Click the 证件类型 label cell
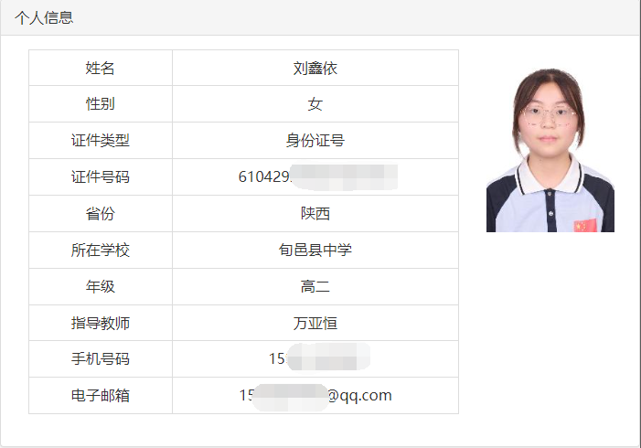Screen dimensions: 641x448 point(101,140)
